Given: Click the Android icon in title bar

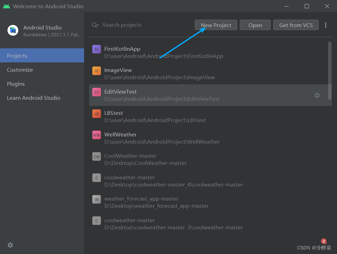Looking at the screenshot, I should pyautogui.click(x=7, y=6).
